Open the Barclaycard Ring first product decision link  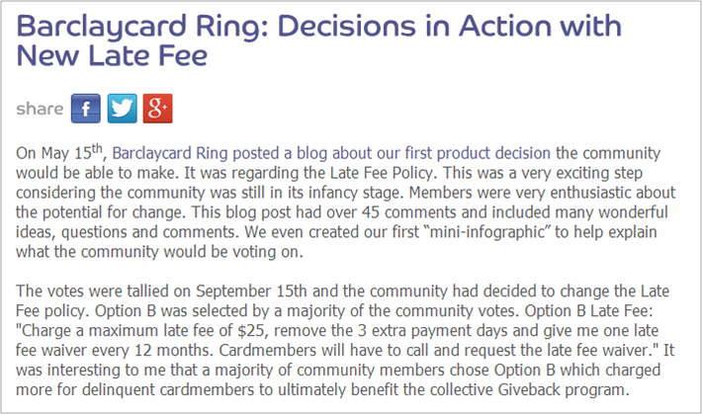point(331,153)
